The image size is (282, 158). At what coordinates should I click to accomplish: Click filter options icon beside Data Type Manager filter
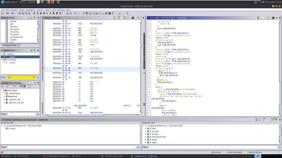[x=38, y=114]
